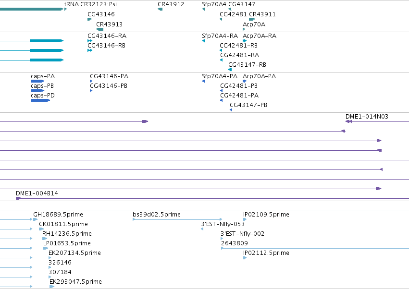Click the CG43147-RB transcript label
Viewport: 409px width, 289px height.
tap(248, 65)
